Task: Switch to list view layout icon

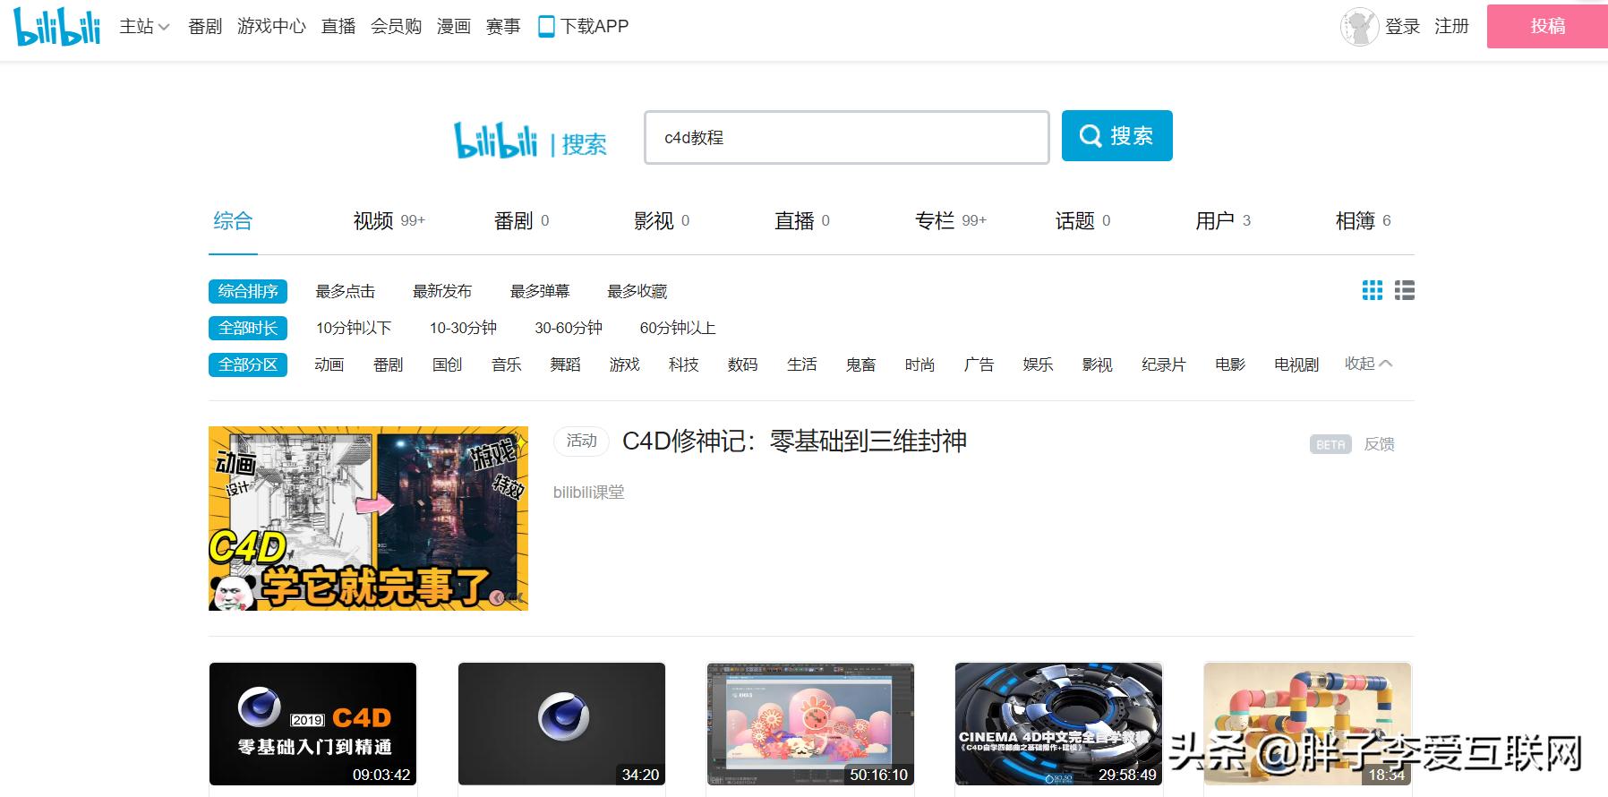Action: (x=1405, y=290)
